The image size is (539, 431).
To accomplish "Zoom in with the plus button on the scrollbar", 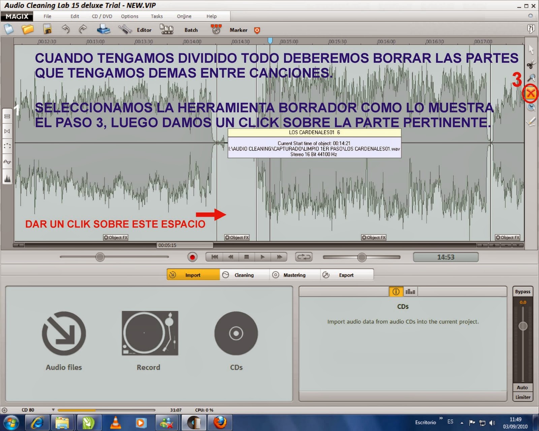I will pos(495,245).
